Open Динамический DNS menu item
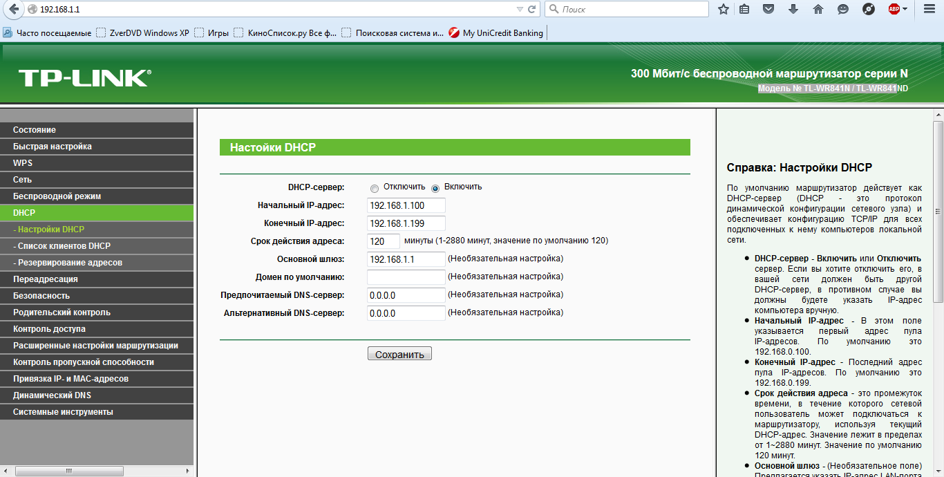 pyautogui.click(x=97, y=395)
